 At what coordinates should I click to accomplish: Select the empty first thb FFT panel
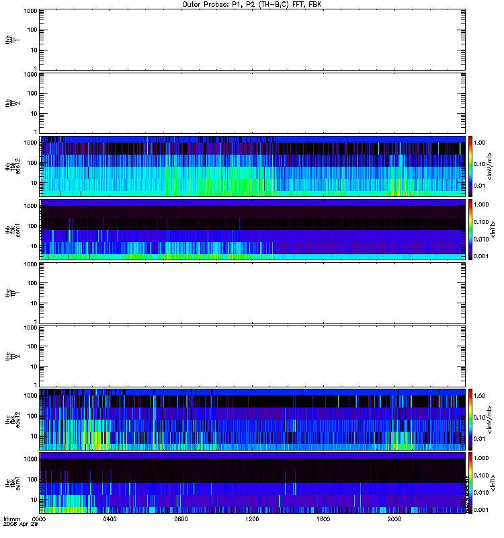click(x=252, y=40)
